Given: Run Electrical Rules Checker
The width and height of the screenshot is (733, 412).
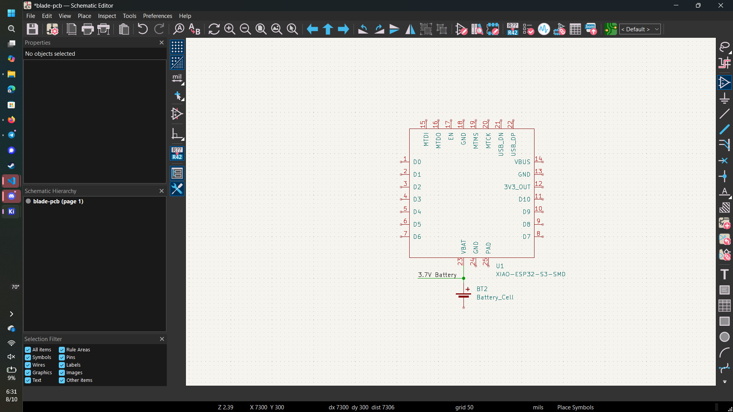Looking at the screenshot, I should (528, 29).
